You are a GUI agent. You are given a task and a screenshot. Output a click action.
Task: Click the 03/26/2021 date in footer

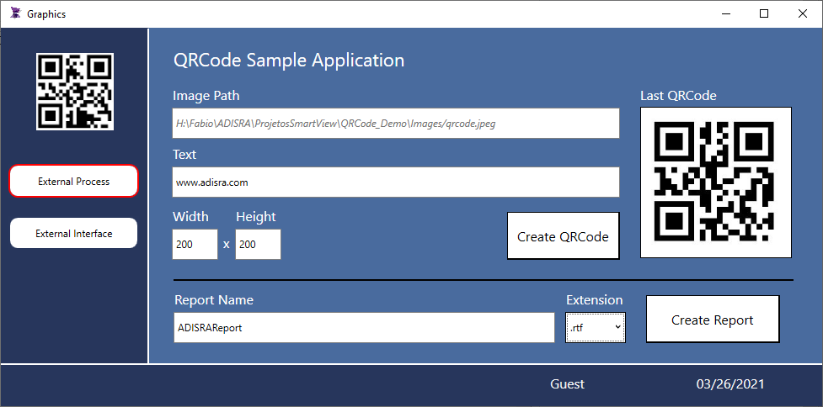click(730, 384)
